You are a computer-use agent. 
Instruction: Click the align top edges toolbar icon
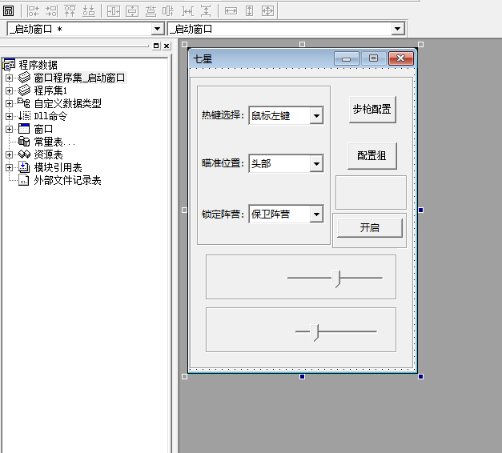[x=70, y=11]
